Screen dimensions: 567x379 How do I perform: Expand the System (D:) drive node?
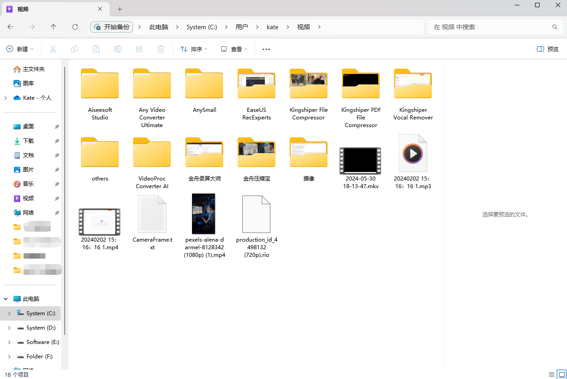9,328
